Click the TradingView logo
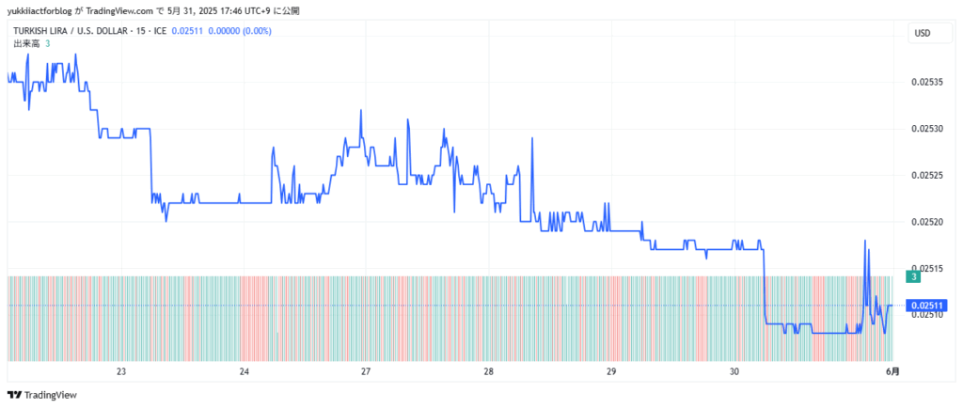963x408 pixels. point(41,395)
